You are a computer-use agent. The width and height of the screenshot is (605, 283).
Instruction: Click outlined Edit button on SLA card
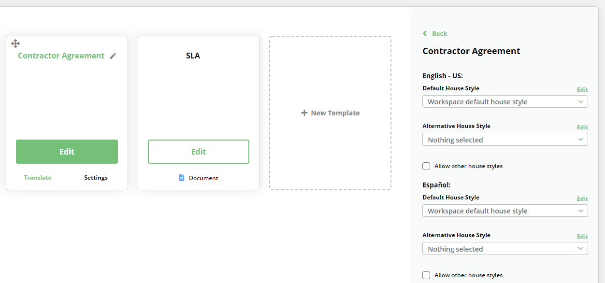coord(199,152)
